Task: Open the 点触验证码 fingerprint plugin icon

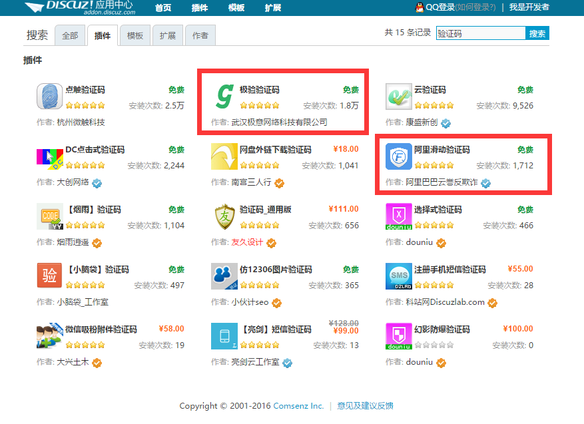Action: point(49,97)
